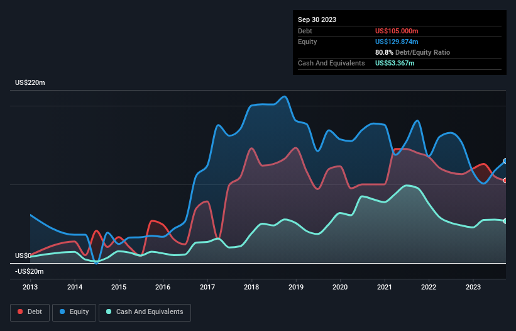Click the 2013 x-axis label
The height and width of the screenshot is (331, 516).
pos(30,287)
